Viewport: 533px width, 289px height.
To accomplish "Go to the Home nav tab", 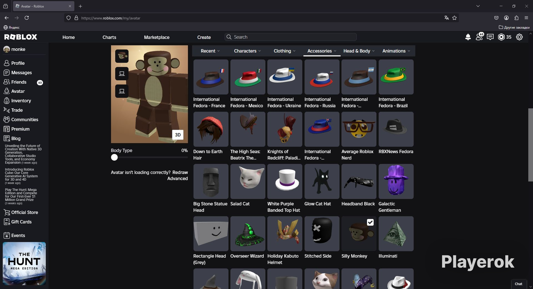I will point(68,37).
